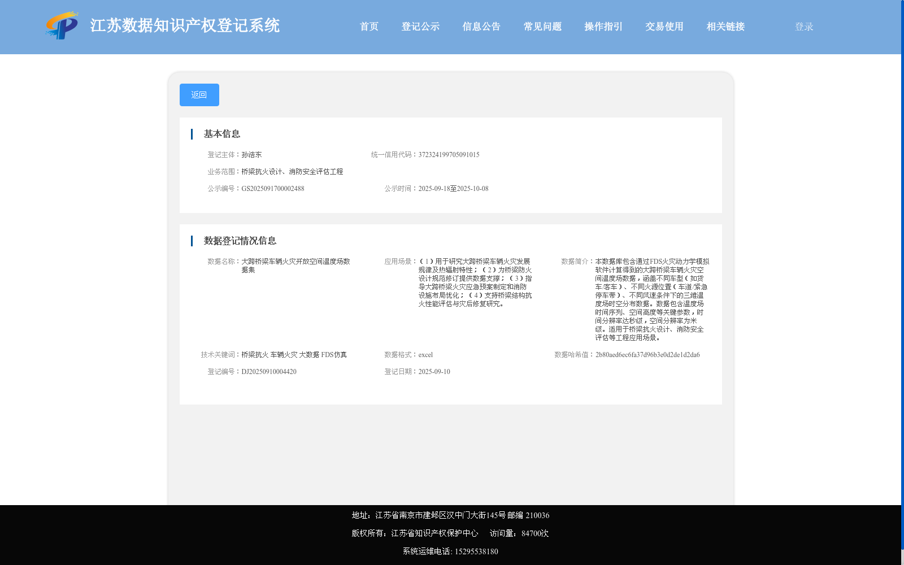Click the 登录 link
Screen dimensions: 904x565
[x=804, y=27]
